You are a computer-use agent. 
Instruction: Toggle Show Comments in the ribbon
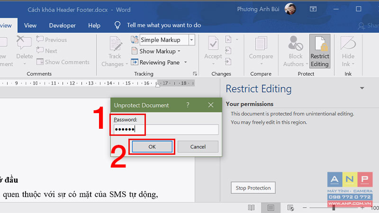click(63, 62)
